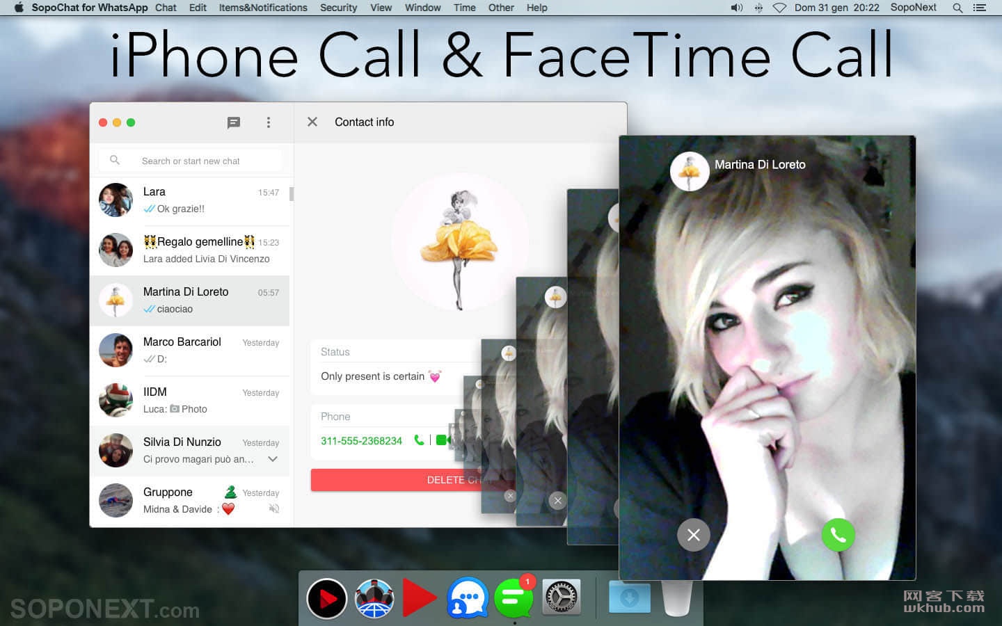Image resolution: width=1002 pixels, height=626 pixels.
Task: Open the Chat menu in menu bar
Action: click(x=166, y=8)
